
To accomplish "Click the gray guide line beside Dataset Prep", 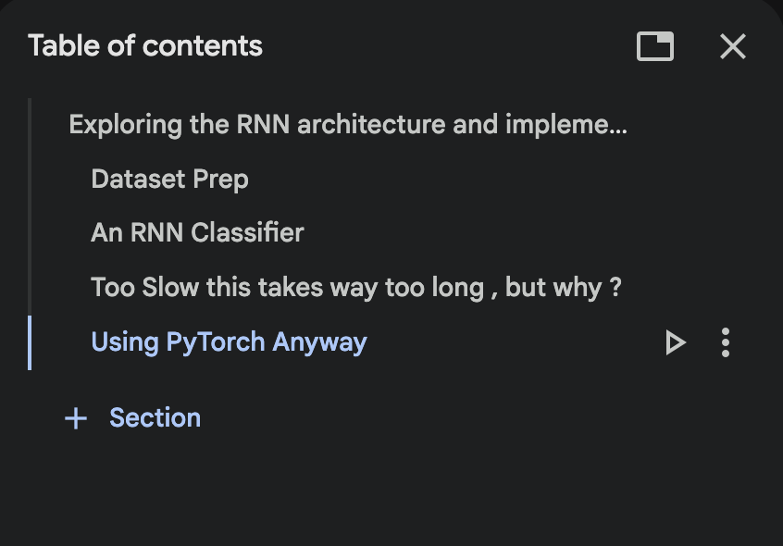I will coord(30,179).
